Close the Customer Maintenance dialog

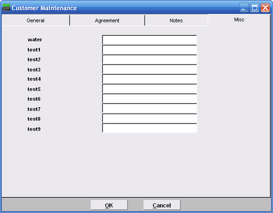pos(265,8)
